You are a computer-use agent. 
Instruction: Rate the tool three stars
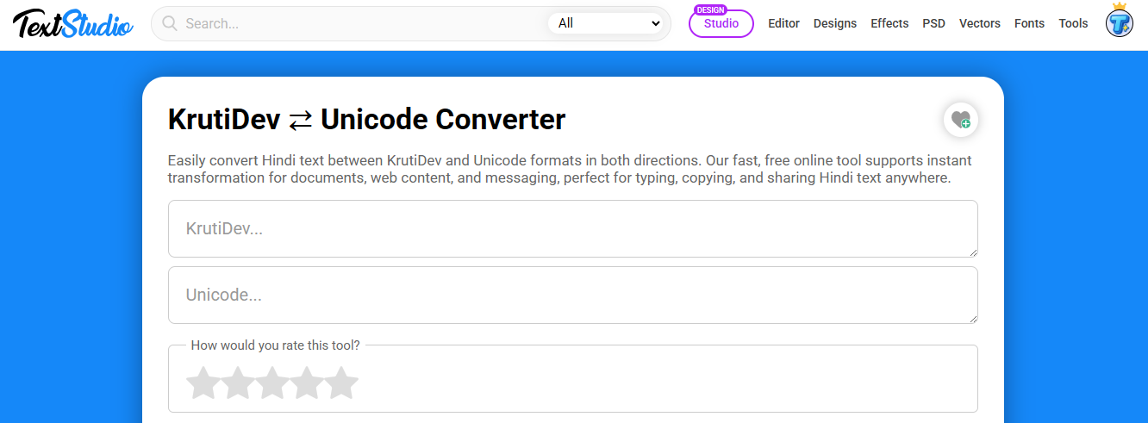pyautogui.click(x=272, y=383)
